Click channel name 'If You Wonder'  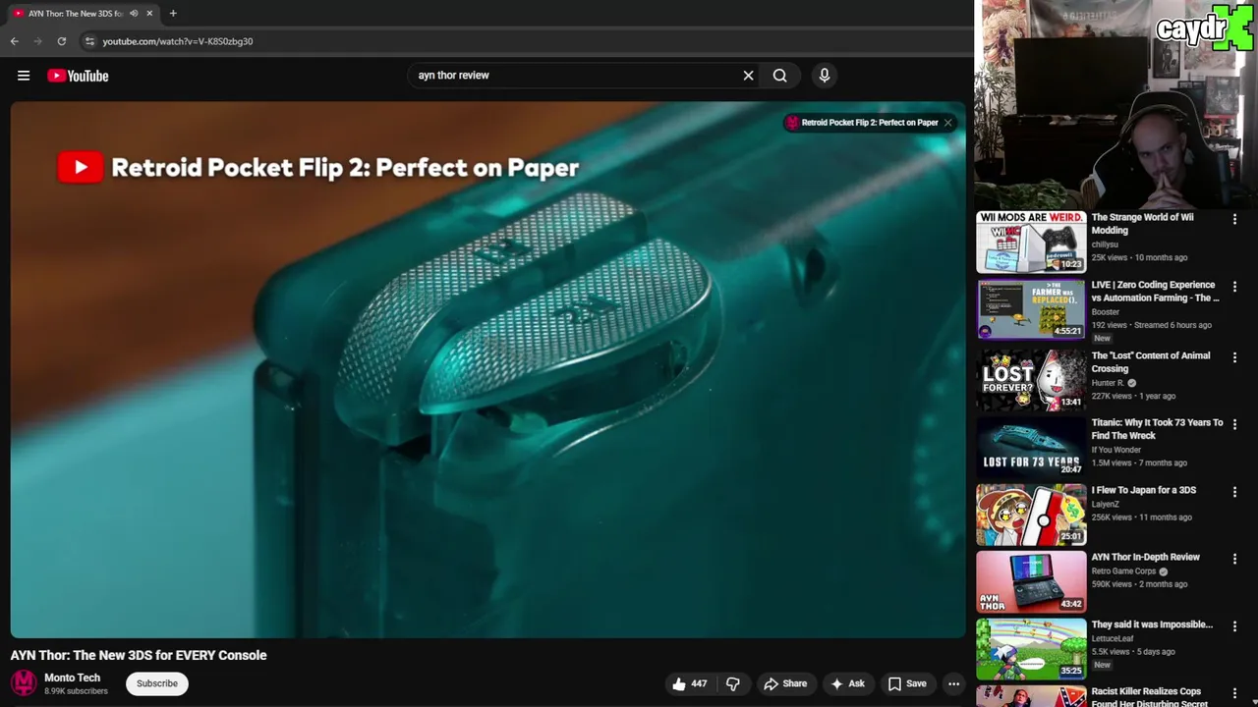pos(1115,450)
